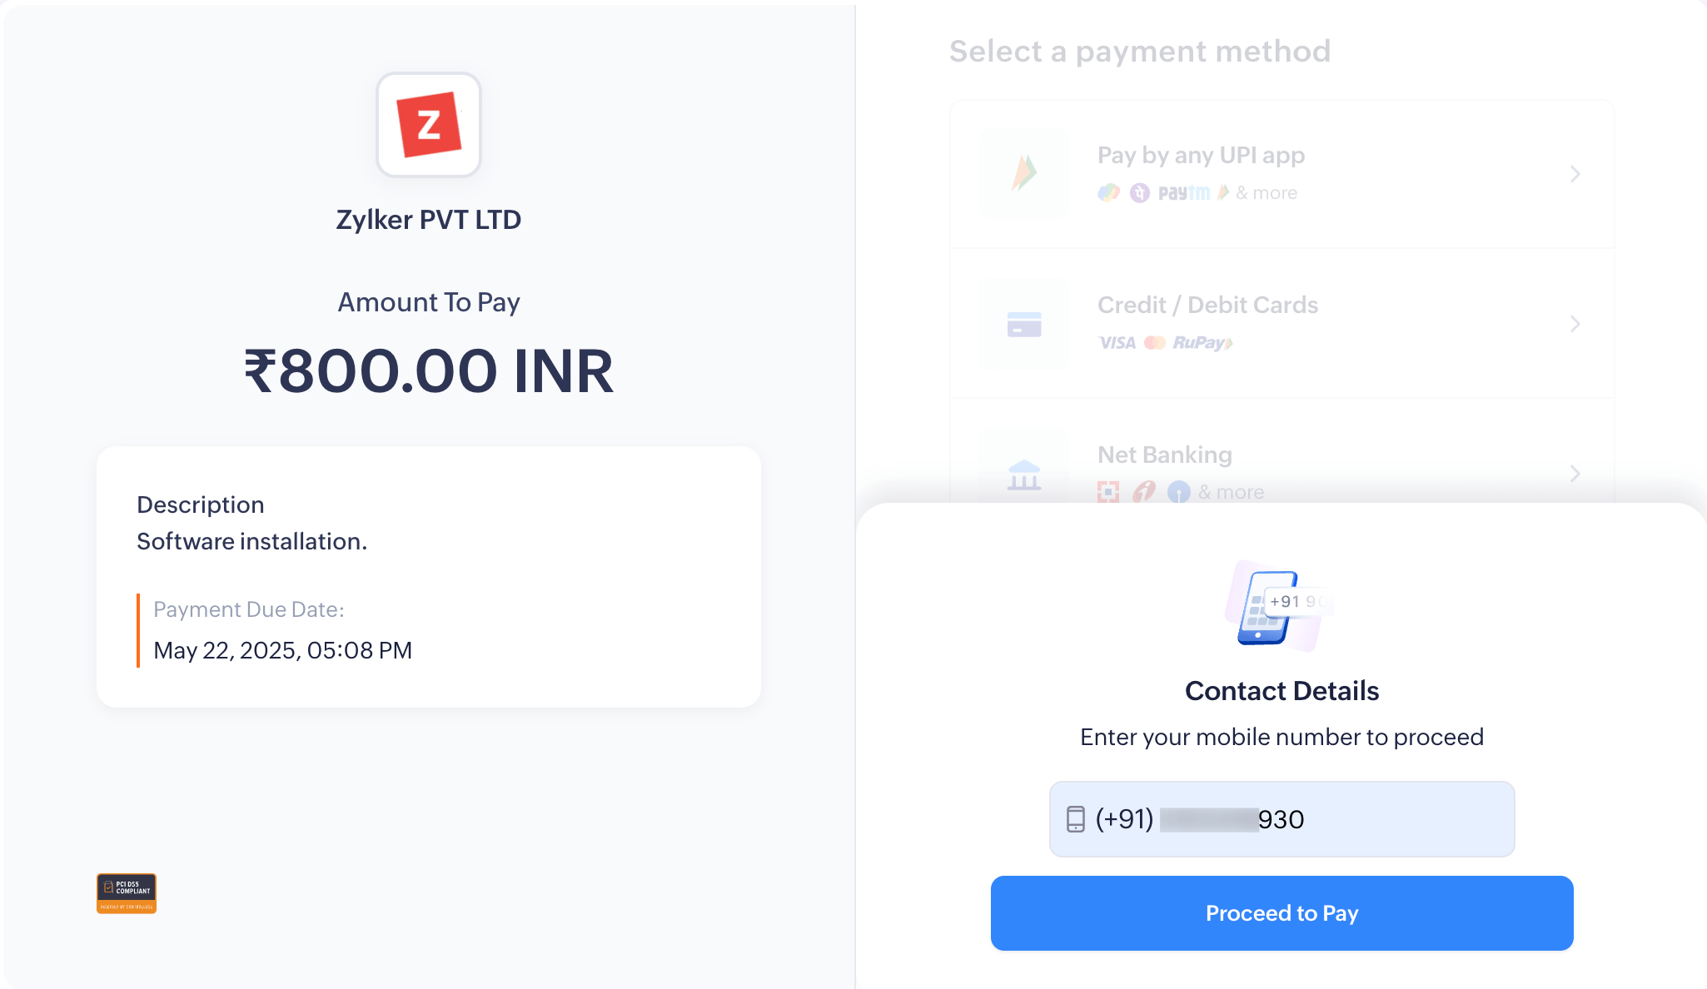Choose the Net Banking payment option
The image size is (1707, 989).
point(1164,455)
